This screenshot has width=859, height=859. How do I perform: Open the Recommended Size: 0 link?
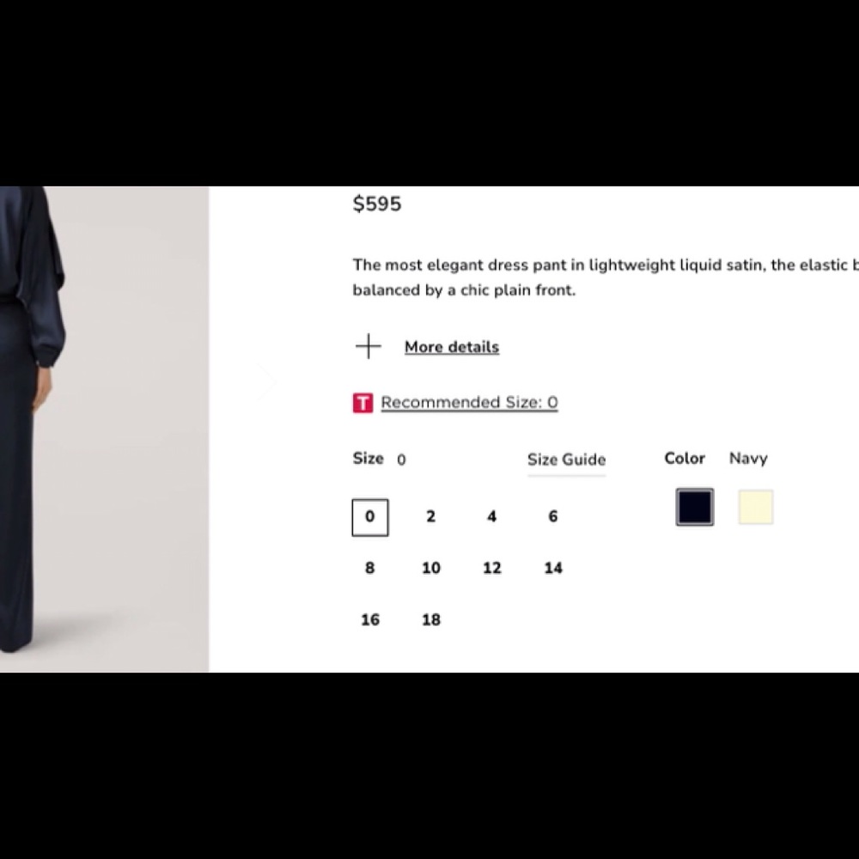pos(470,402)
